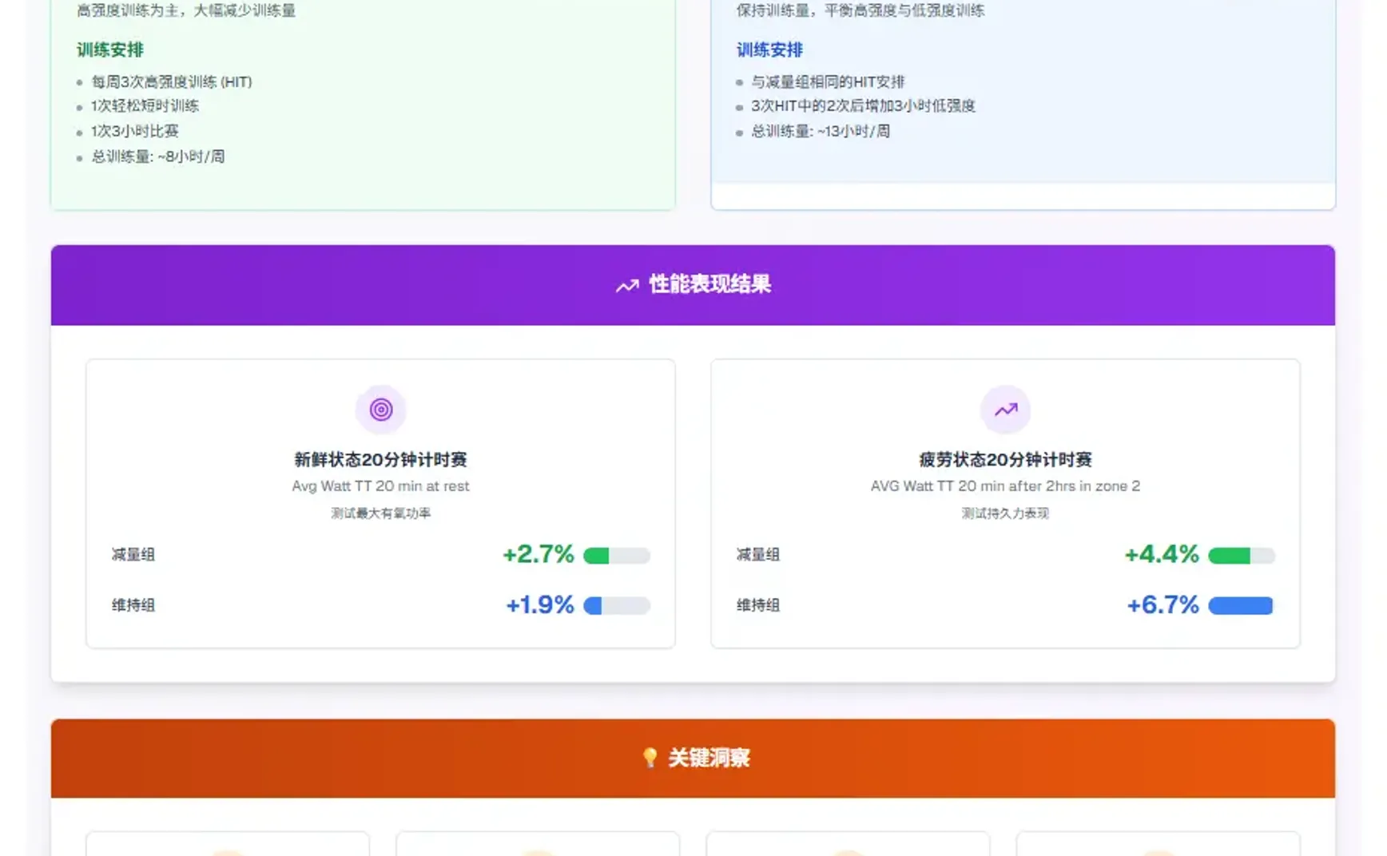Click the 性能表现结果 section heading
This screenshot has width=1387, height=856.
[x=709, y=284]
